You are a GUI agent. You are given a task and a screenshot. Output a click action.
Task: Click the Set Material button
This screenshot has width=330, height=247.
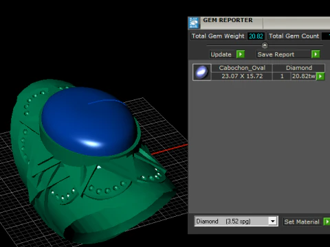302,222
